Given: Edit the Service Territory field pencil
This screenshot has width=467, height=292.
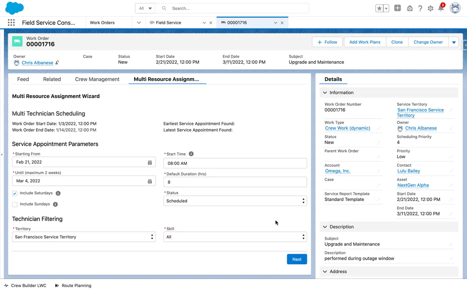Looking at the screenshot, I should pyautogui.click(x=451, y=110).
